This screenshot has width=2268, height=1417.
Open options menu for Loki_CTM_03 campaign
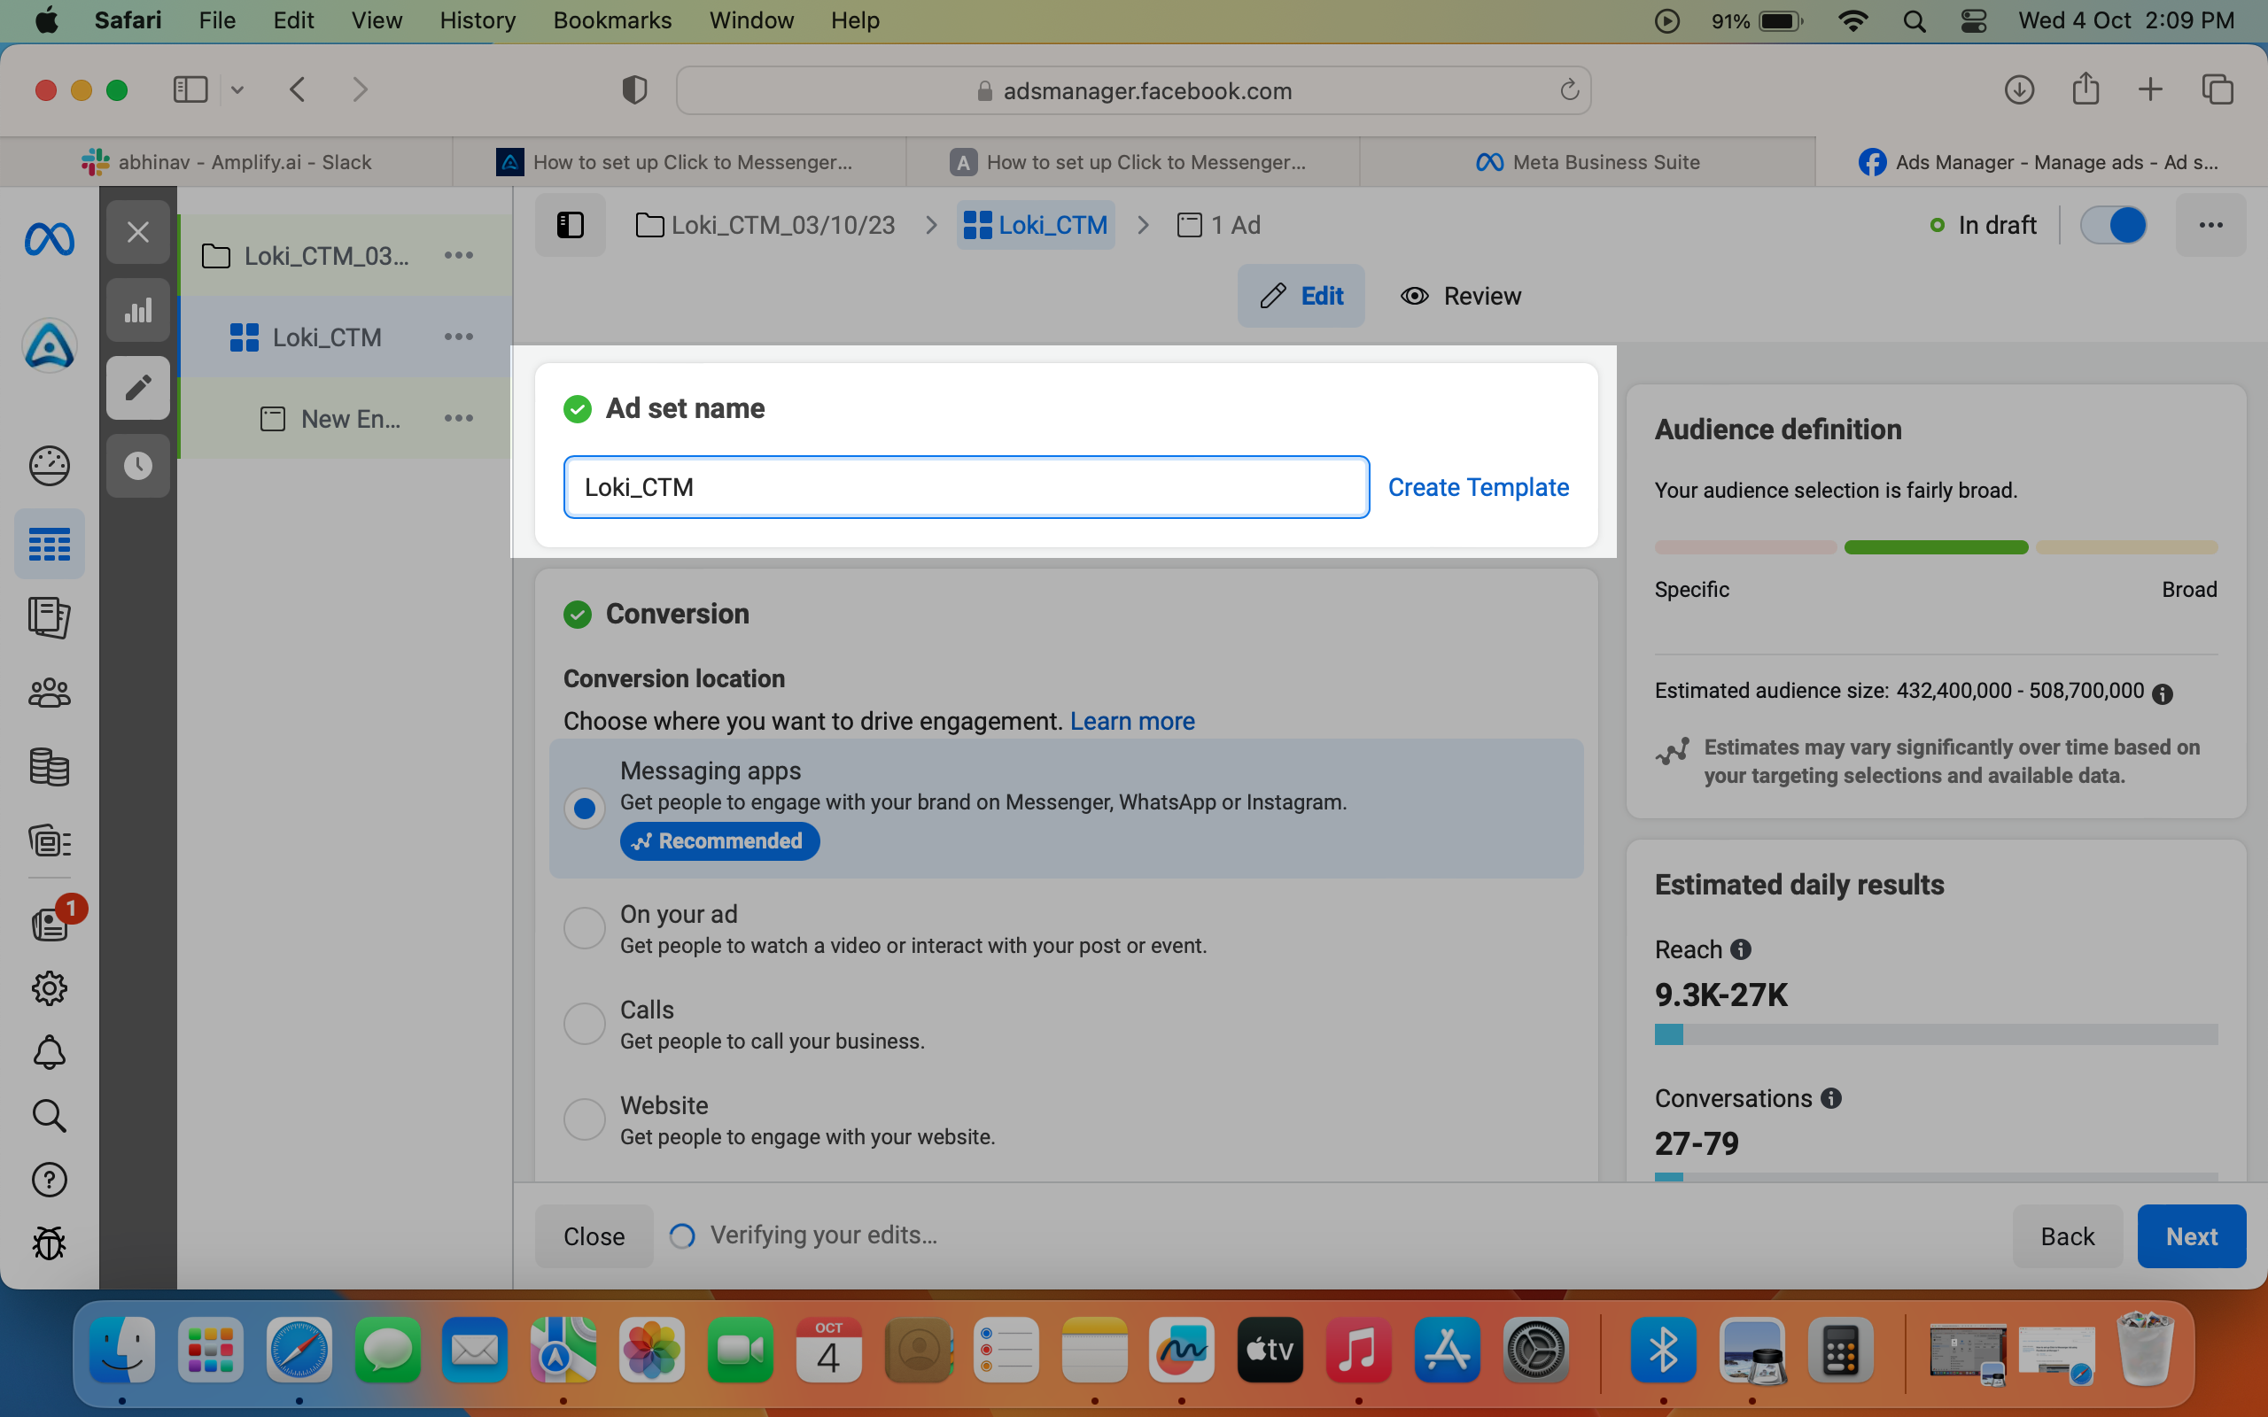[458, 255]
